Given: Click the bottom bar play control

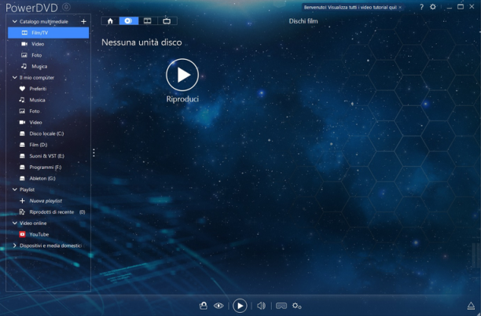Looking at the screenshot, I should click(240, 306).
